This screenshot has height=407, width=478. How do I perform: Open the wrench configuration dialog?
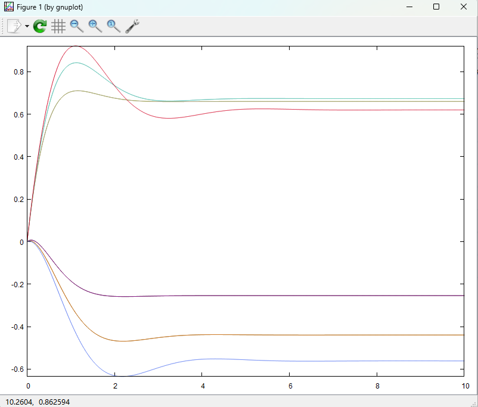pyautogui.click(x=132, y=26)
